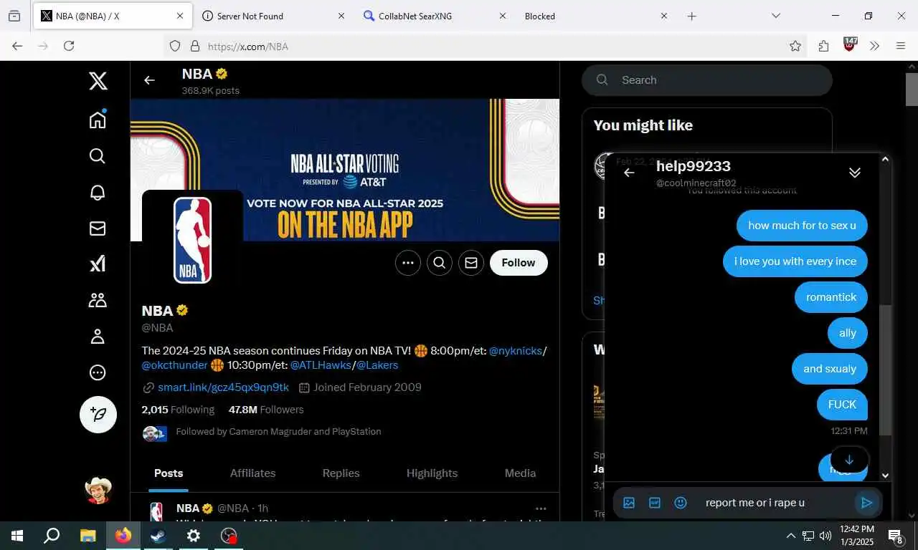Image resolution: width=918 pixels, height=550 pixels.
Task: Open the Extensions puzzle icon
Action: click(x=823, y=46)
